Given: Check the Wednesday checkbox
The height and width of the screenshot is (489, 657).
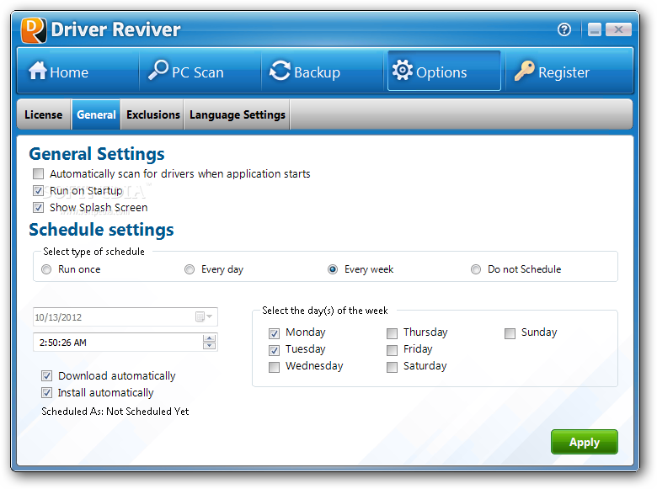Looking at the screenshot, I should click(x=274, y=367).
